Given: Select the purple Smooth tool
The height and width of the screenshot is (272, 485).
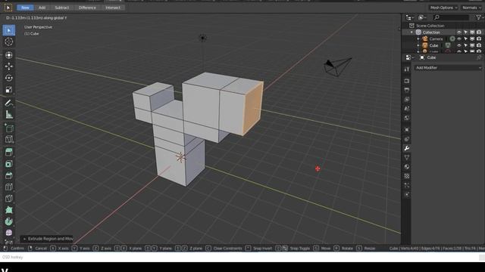Looking at the screenshot, I should point(8,233).
